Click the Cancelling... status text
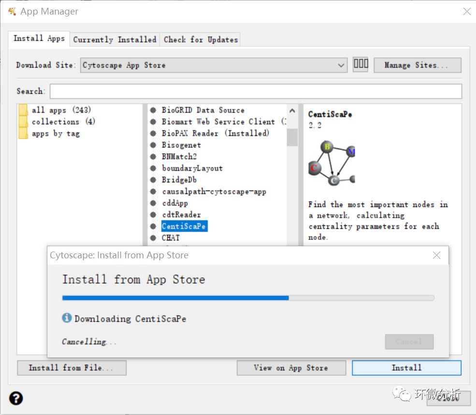 pyautogui.click(x=89, y=341)
